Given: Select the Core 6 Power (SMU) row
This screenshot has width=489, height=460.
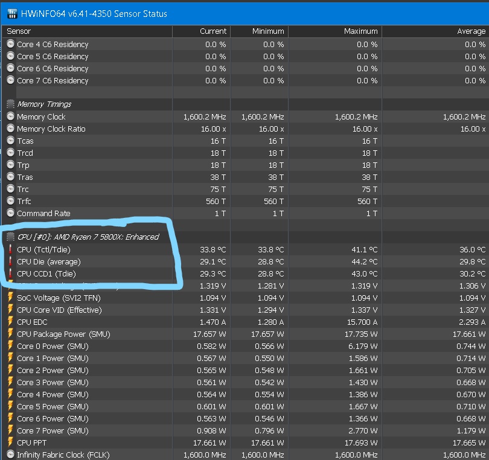Looking at the screenshot, I should 246,418.
